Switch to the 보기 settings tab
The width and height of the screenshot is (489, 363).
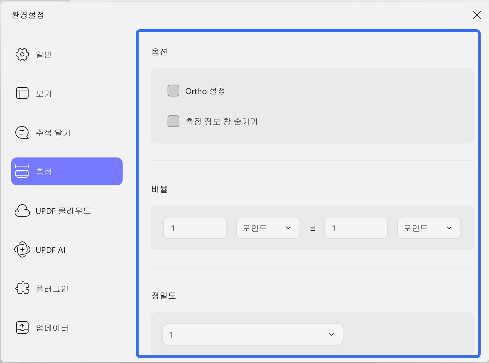pyautogui.click(x=67, y=93)
